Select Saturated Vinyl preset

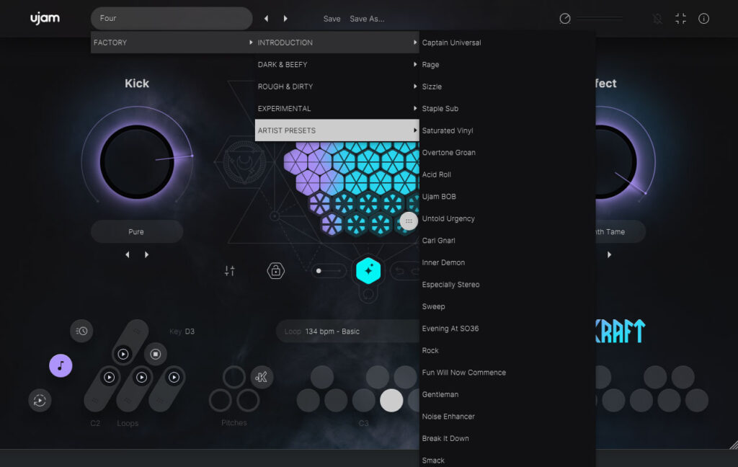507,130
